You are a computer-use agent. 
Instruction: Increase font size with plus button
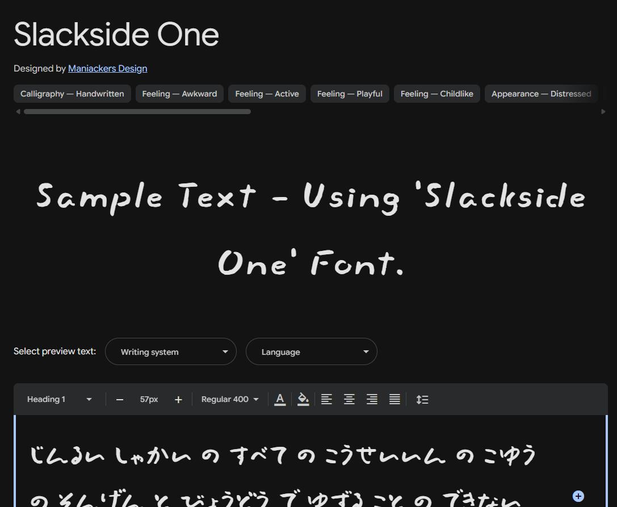coord(178,400)
